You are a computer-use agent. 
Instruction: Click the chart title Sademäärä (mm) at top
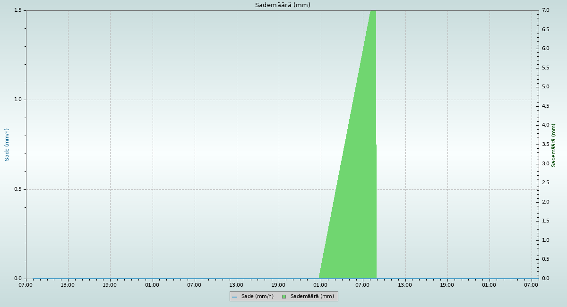click(x=283, y=5)
